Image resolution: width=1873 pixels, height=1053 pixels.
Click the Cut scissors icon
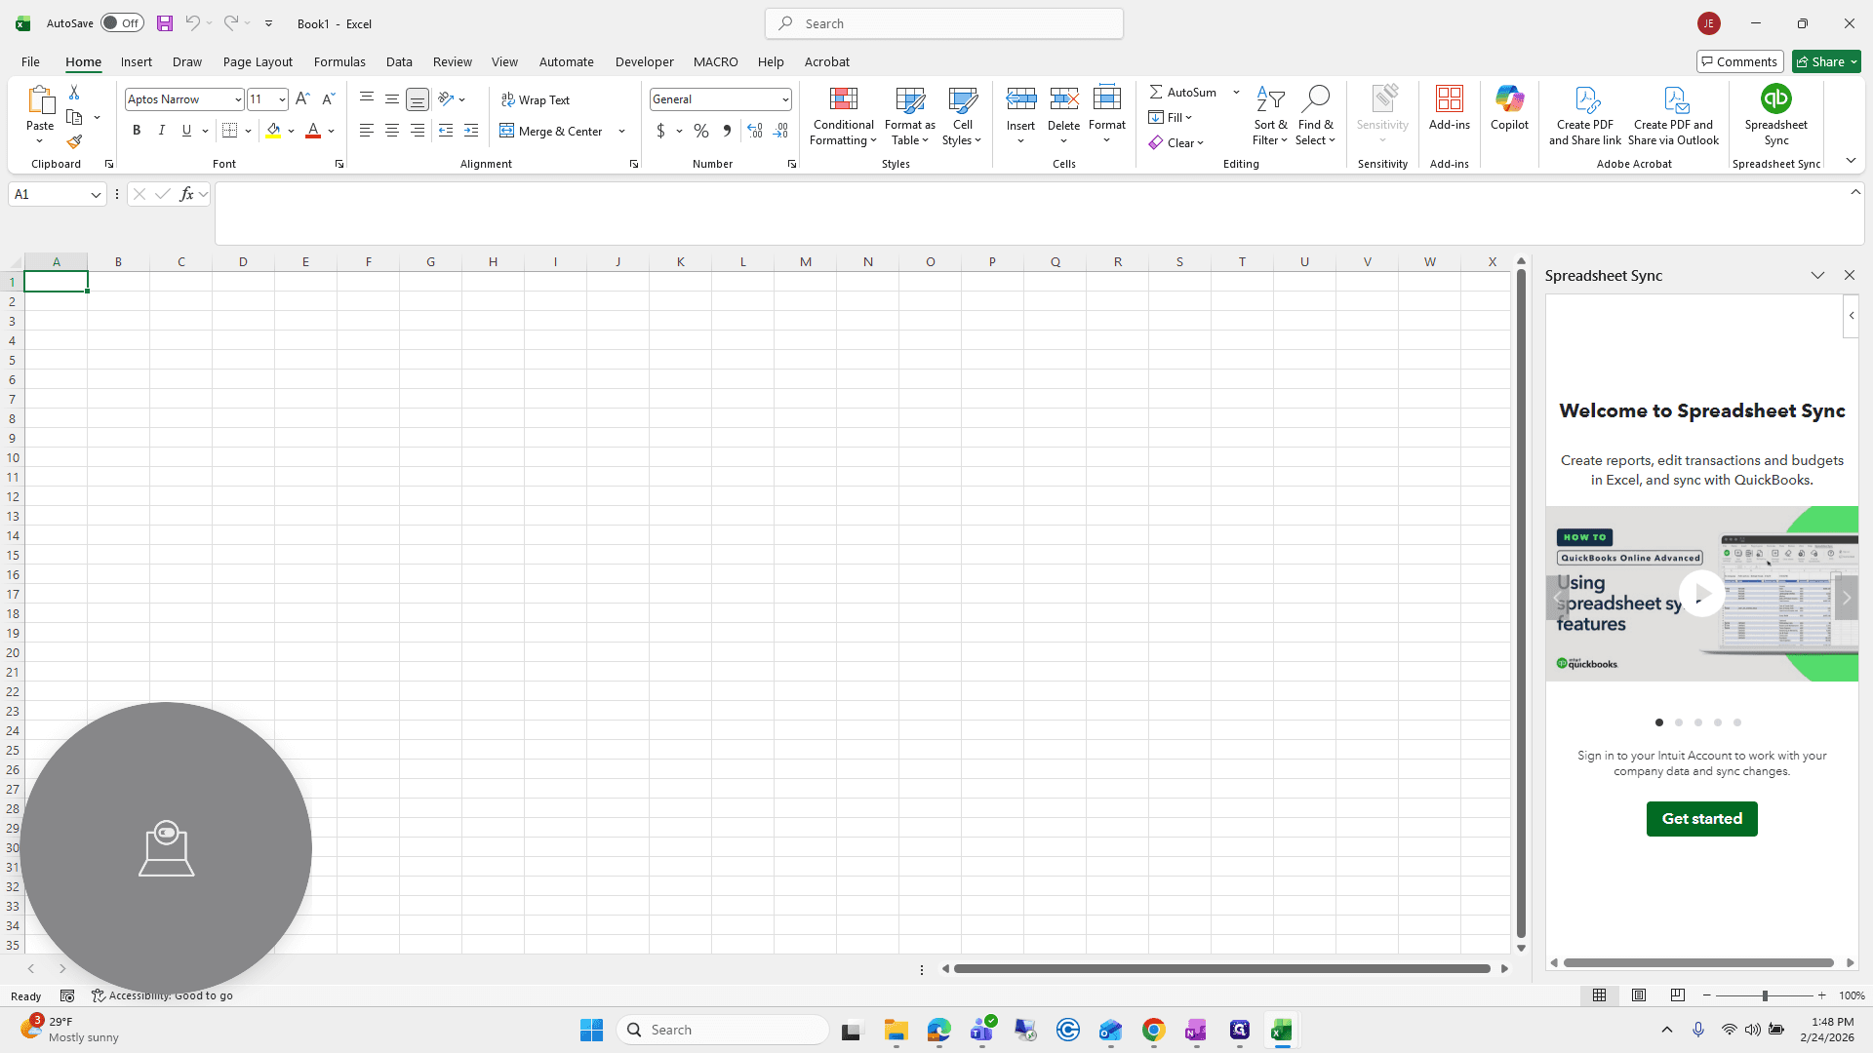click(x=74, y=92)
